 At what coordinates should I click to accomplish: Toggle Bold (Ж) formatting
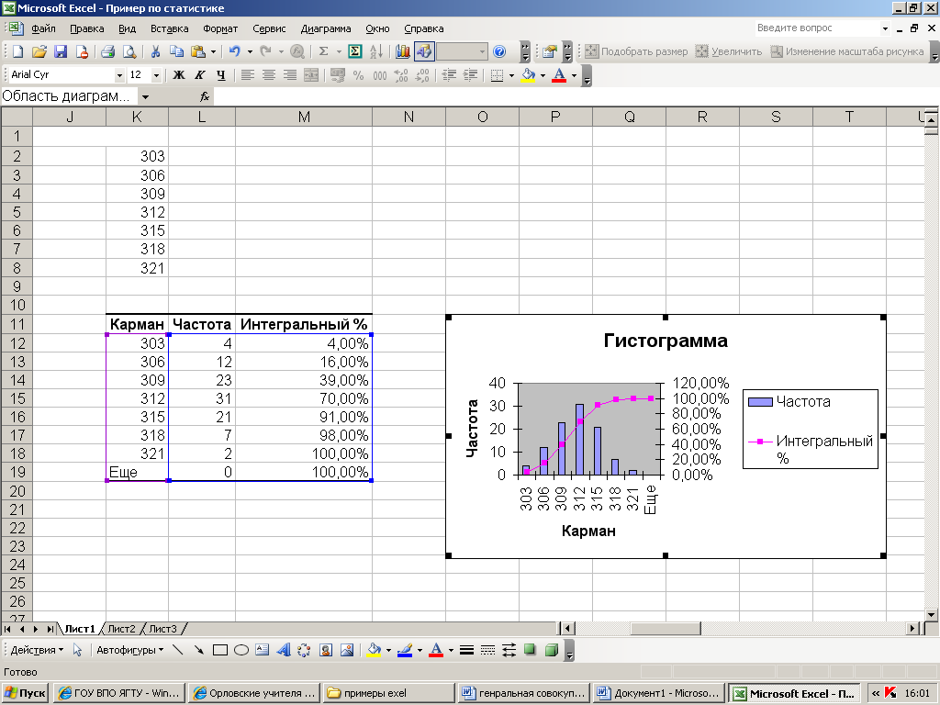[x=179, y=75]
